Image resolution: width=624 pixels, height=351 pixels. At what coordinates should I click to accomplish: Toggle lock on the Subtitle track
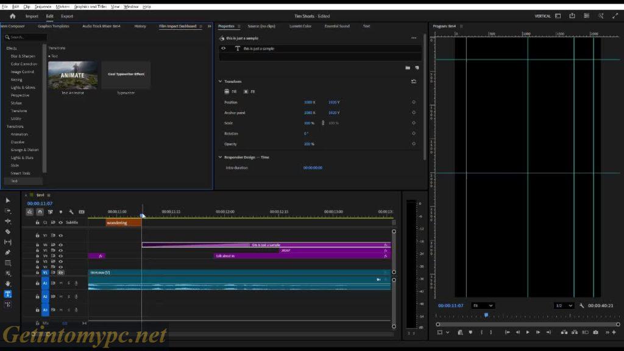[x=37, y=223]
